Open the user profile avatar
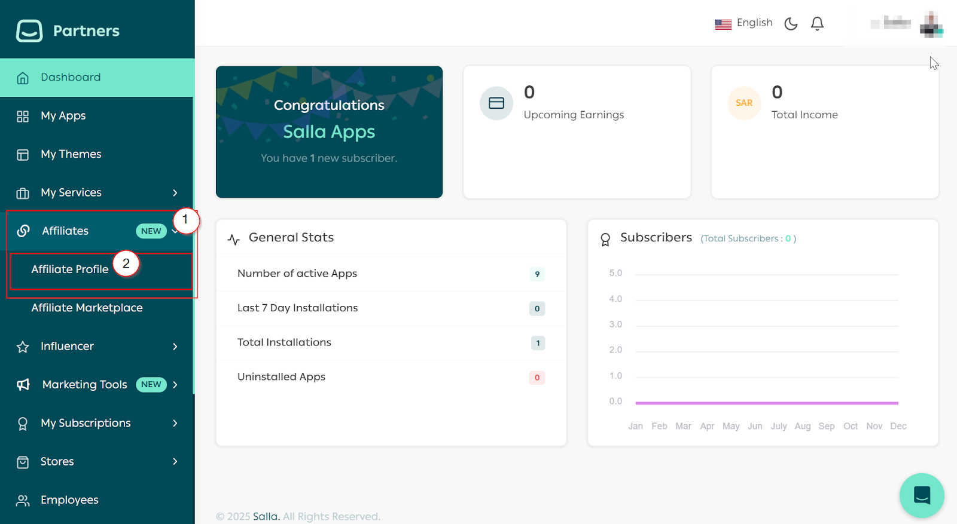The height and width of the screenshot is (524, 957). coord(931,24)
